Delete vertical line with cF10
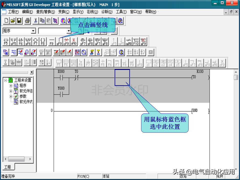The width and height of the screenshot is (240, 180). click(73, 41)
